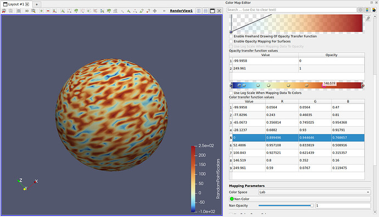Select opacity row with value 249.961
This screenshot has height=217, width=379.
297,68
